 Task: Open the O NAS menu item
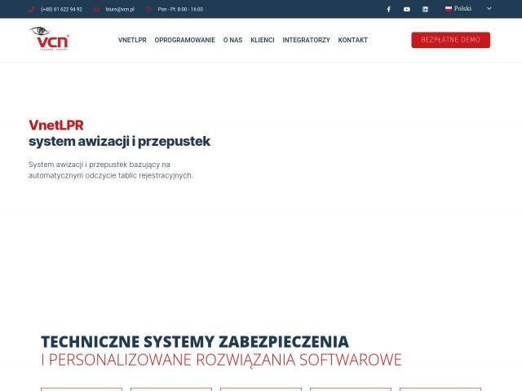(x=232, y=40)
